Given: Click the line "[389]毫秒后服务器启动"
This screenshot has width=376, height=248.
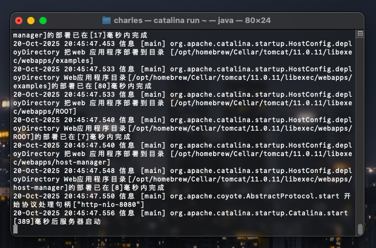Looking at the screenshot, I should pyautogui.click(x=57, y=221).
